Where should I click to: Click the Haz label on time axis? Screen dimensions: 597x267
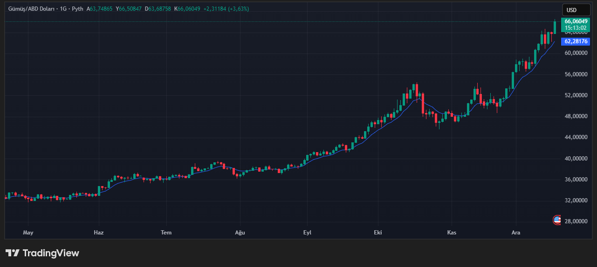point(98,232)
